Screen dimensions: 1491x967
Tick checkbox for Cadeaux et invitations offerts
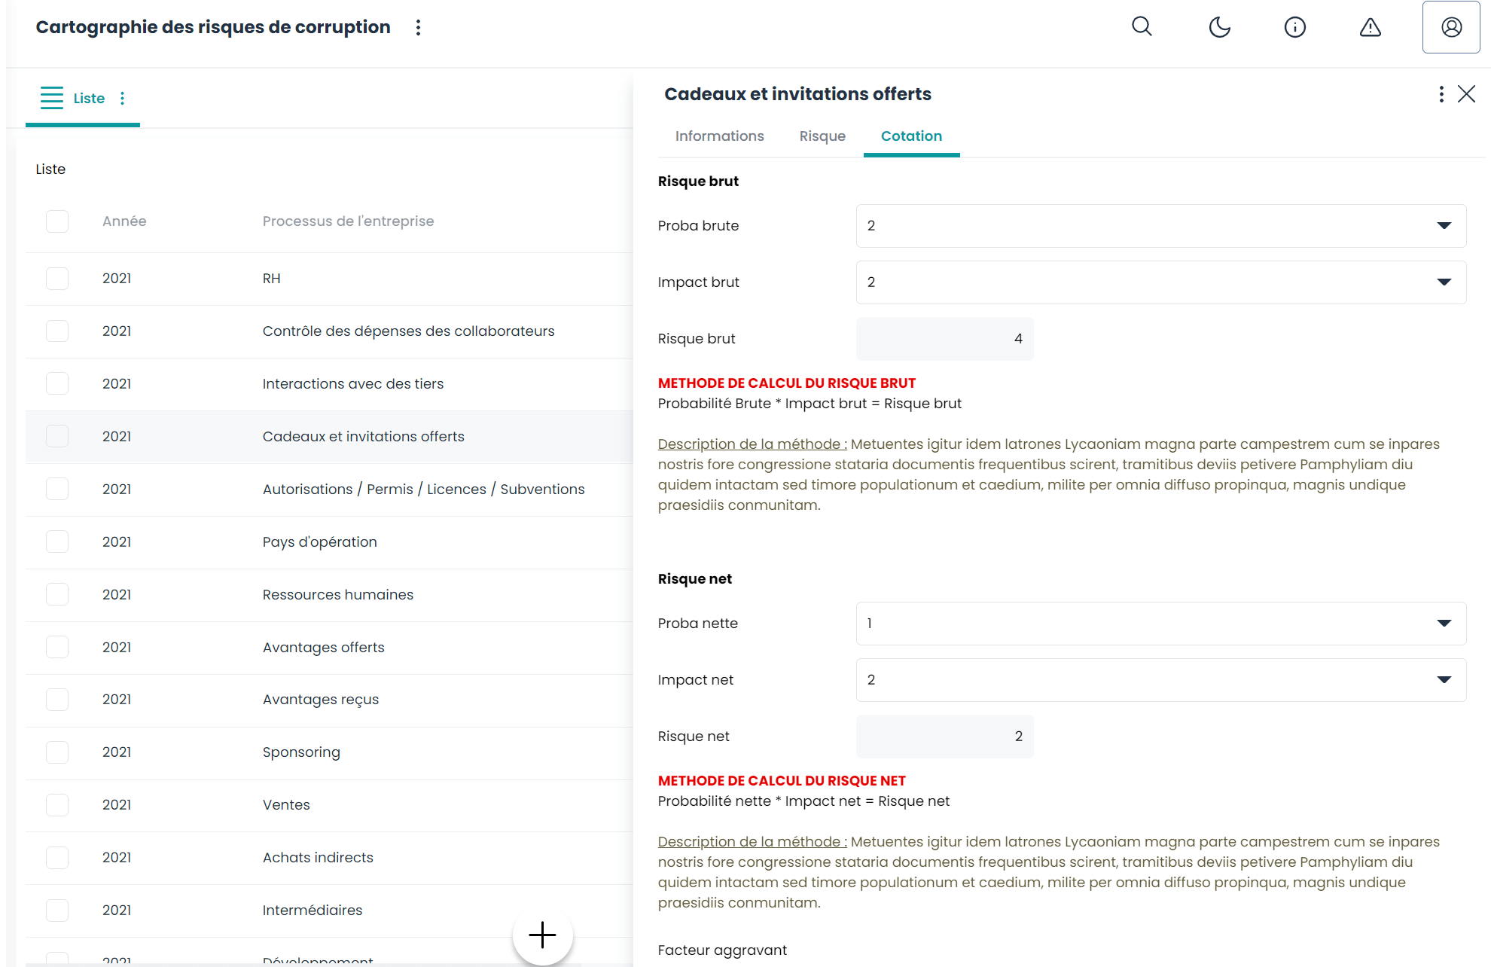point(57,437)
